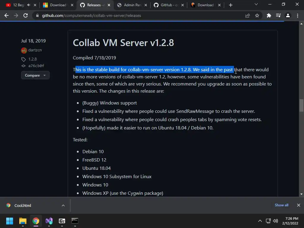
Task: Open the Chrome three-dot menu
Action: pyautogui.click(x=297, y=15)
